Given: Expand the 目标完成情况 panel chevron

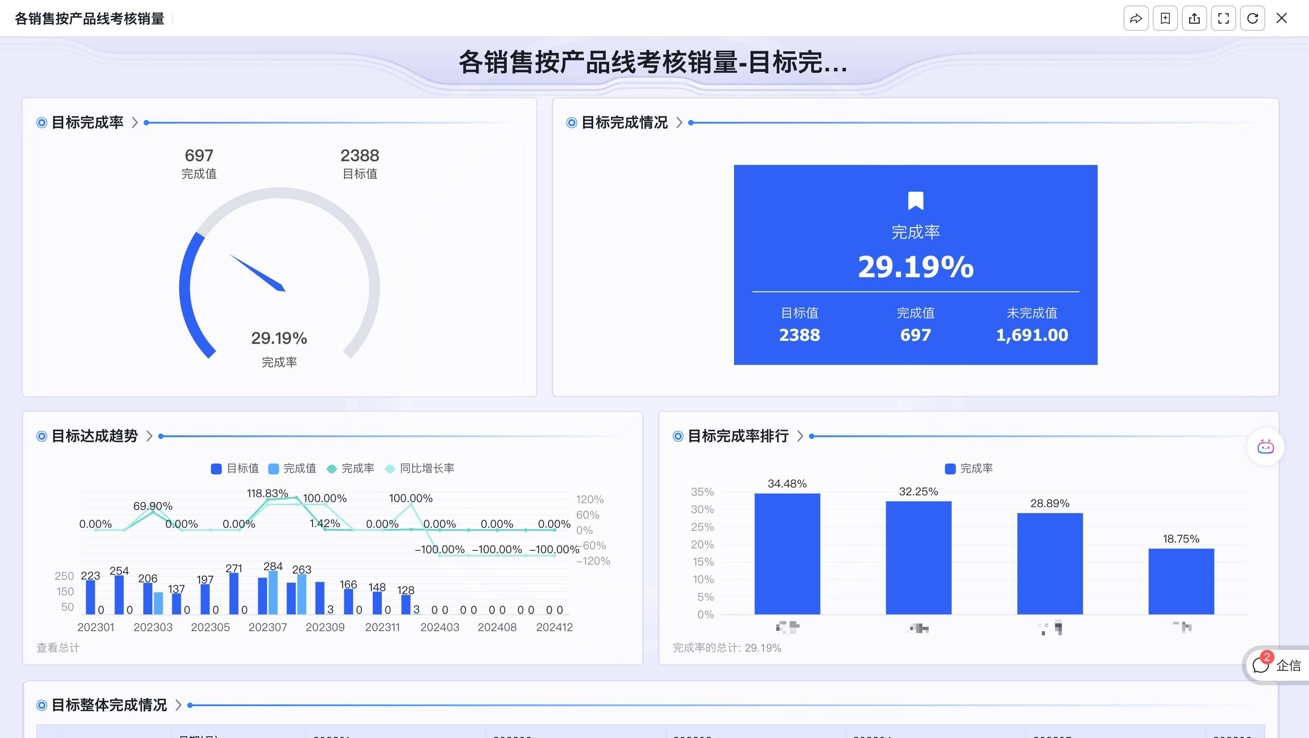Looking at the screenshot, I should [x=679, y=122].
